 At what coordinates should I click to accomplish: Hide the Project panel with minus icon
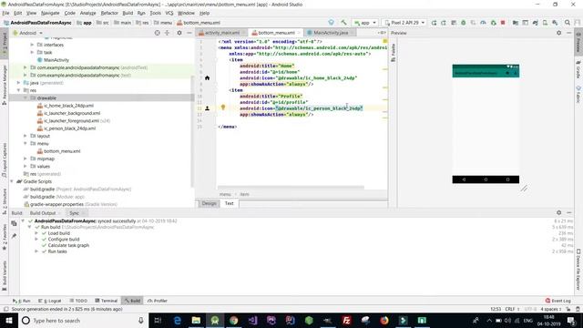click(189, 33)
